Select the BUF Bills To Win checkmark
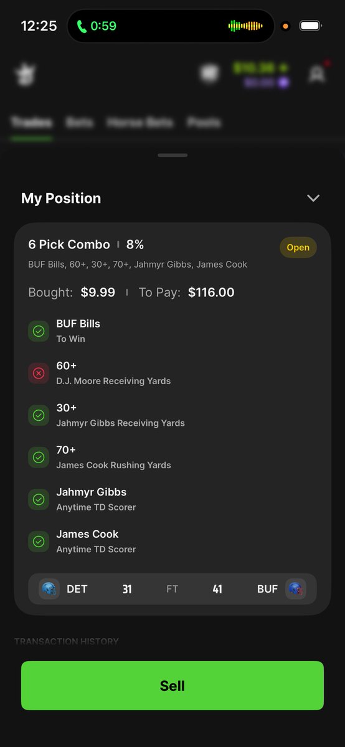345x747 pixels. coord(39,331)
